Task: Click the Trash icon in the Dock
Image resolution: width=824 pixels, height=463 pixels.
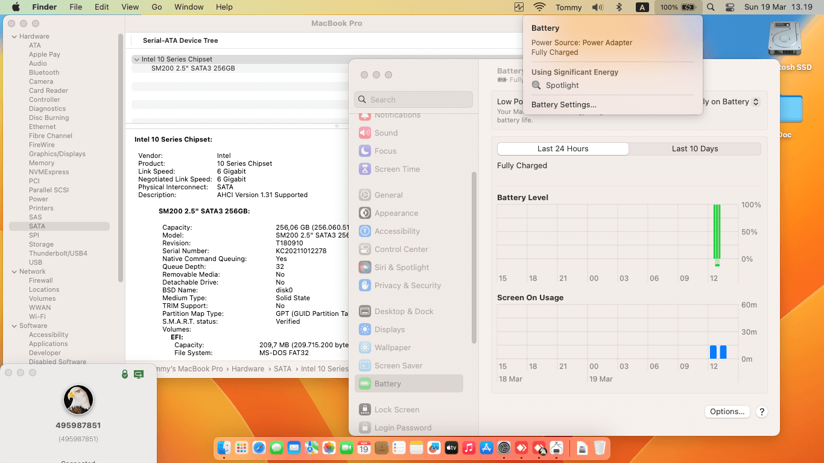Action: (600, 448)
